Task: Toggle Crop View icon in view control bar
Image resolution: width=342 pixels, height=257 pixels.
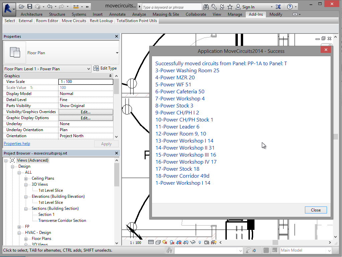Action: [179, 242]
